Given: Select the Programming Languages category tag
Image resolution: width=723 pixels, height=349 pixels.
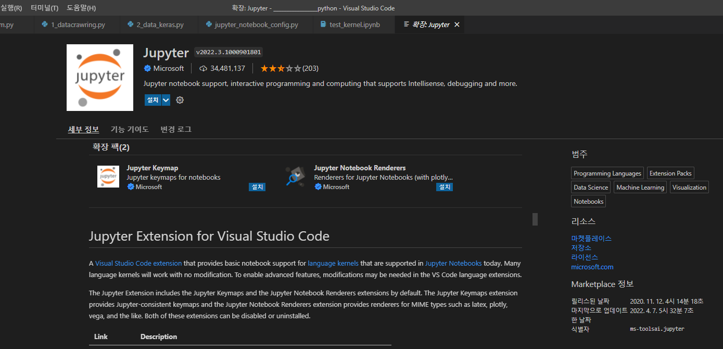Looking at the screenshot, I should pyautogui.click(x=607, y=173).
